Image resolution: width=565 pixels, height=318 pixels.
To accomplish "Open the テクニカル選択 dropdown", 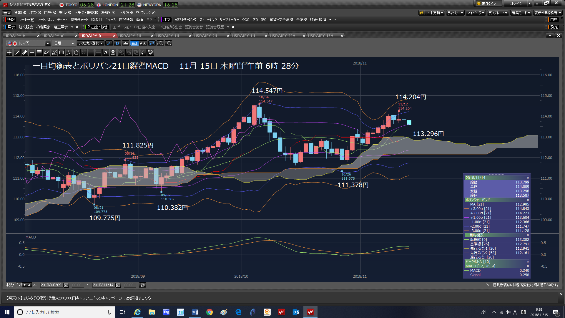I will click(x=90, y=43).
